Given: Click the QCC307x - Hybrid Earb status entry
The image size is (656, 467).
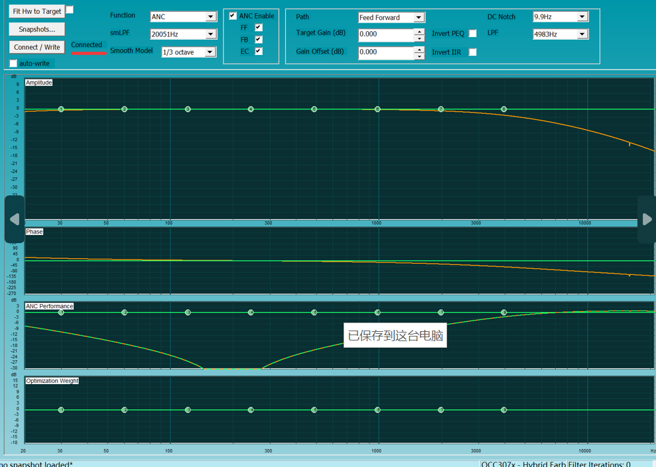Looking at the screenshot, I should 523,464.
